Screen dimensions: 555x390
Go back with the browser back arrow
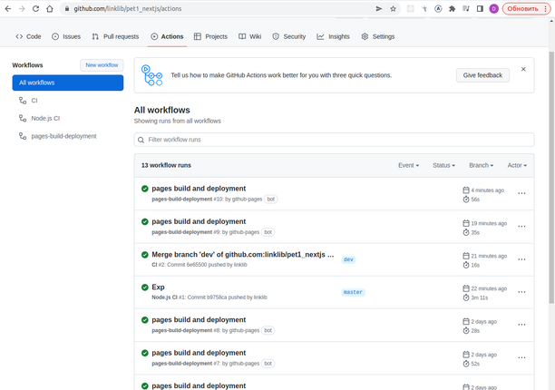[x=8, y=9]
